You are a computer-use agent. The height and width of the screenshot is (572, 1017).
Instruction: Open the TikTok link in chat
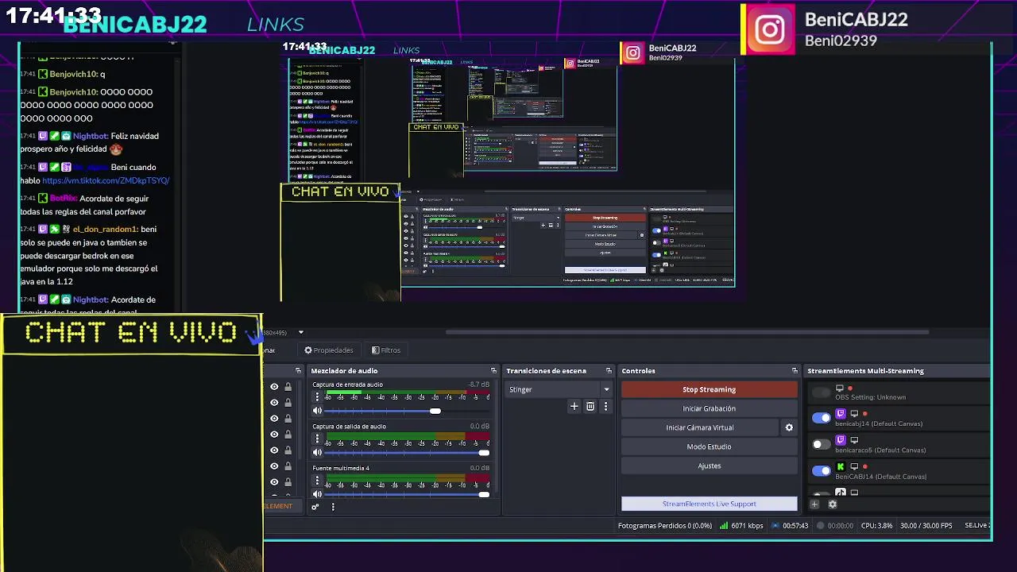point(106,180)
